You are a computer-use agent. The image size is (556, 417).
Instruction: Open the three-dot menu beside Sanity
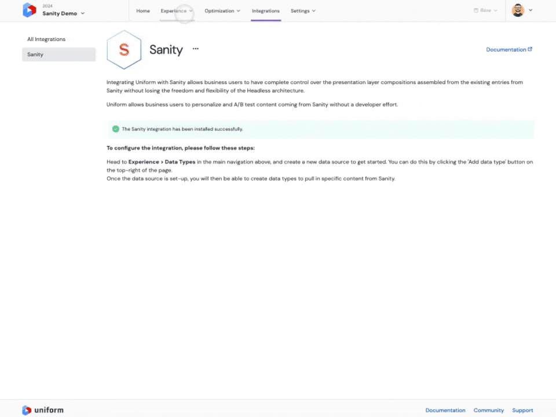pos(195,49)
